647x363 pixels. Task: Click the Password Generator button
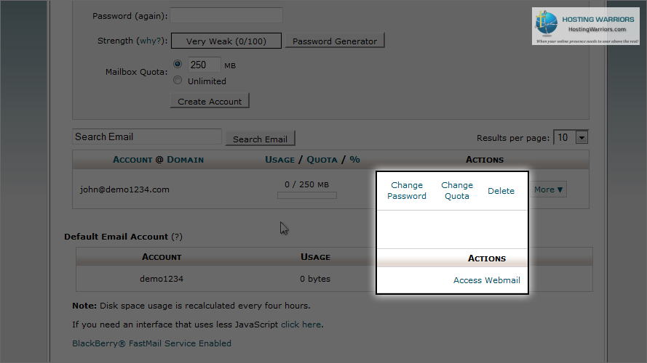pos(335,41)
